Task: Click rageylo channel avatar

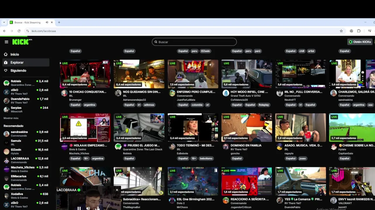Action: (x=280, y=147)
